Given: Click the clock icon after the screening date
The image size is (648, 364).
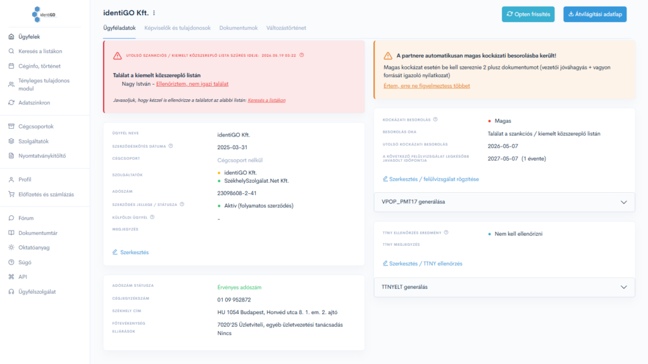Looking at the screenshot, I should (x=302, y=55).
